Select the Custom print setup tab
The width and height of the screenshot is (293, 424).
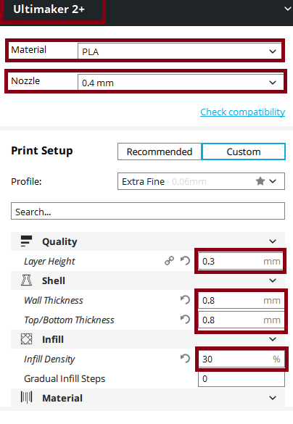[244, 151]
